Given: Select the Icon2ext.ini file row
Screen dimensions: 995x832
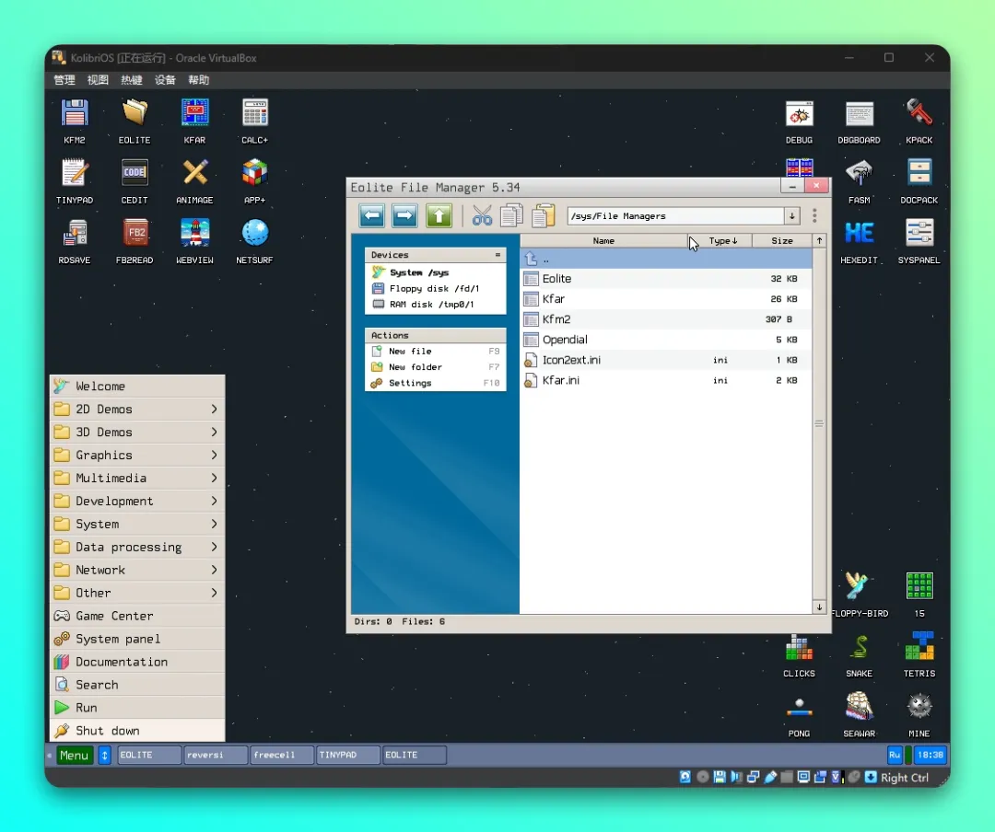Looking at the screenshot, I should 666,360.
